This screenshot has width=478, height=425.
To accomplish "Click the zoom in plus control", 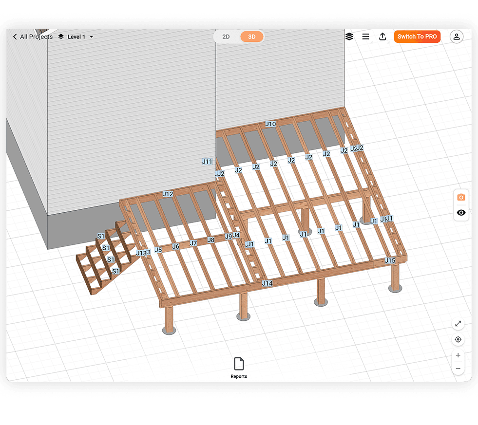I will [458, 355].
